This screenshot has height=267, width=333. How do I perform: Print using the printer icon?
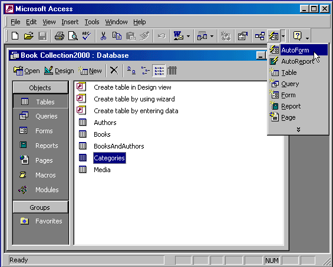point(60,36)
